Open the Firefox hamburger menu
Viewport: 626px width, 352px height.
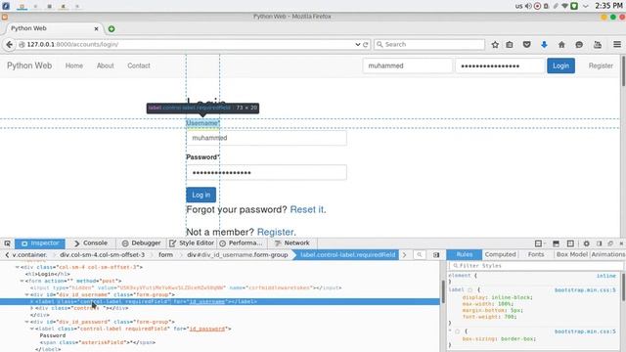[x=617, y=44]
